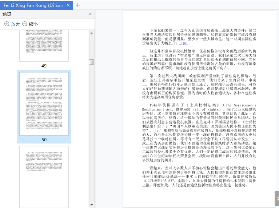The width and height of the screenshot is (279, 208).
Task: Click the thumbnail panel scrollbar handle
Action: [91, 62]
